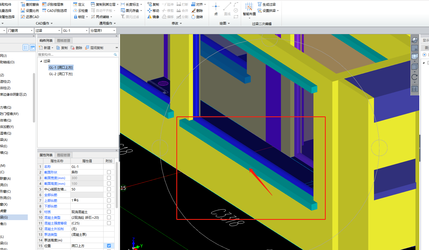Tick the 附加 checkbox for 中心线距左墙

pyautogui.click(x=109, y=189)
